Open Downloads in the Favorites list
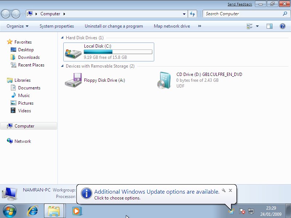291x218 pixels. click(29, 57)
